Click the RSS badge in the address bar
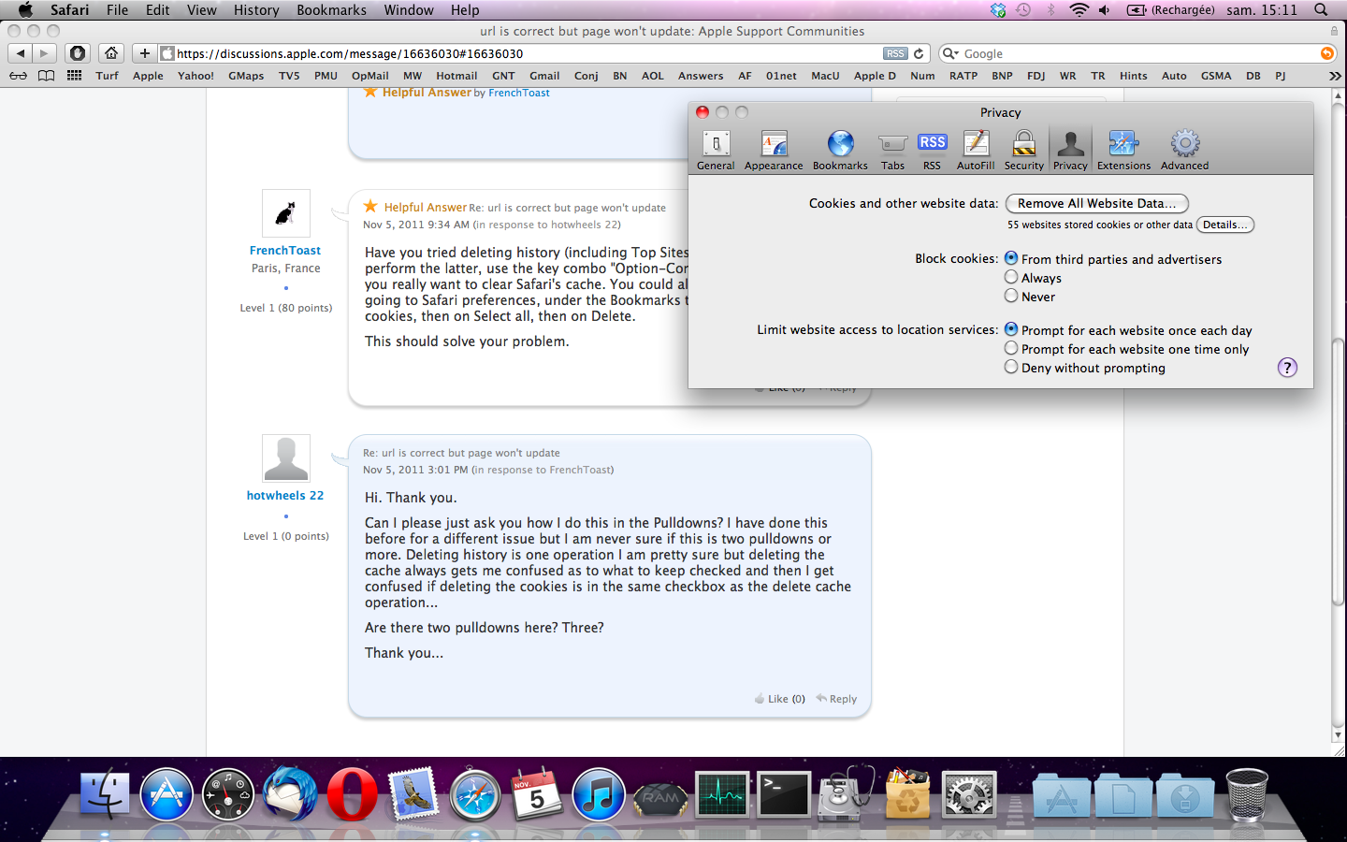Image resolution: width=1347 pixels, height=842 pixels. click(895, 53)
